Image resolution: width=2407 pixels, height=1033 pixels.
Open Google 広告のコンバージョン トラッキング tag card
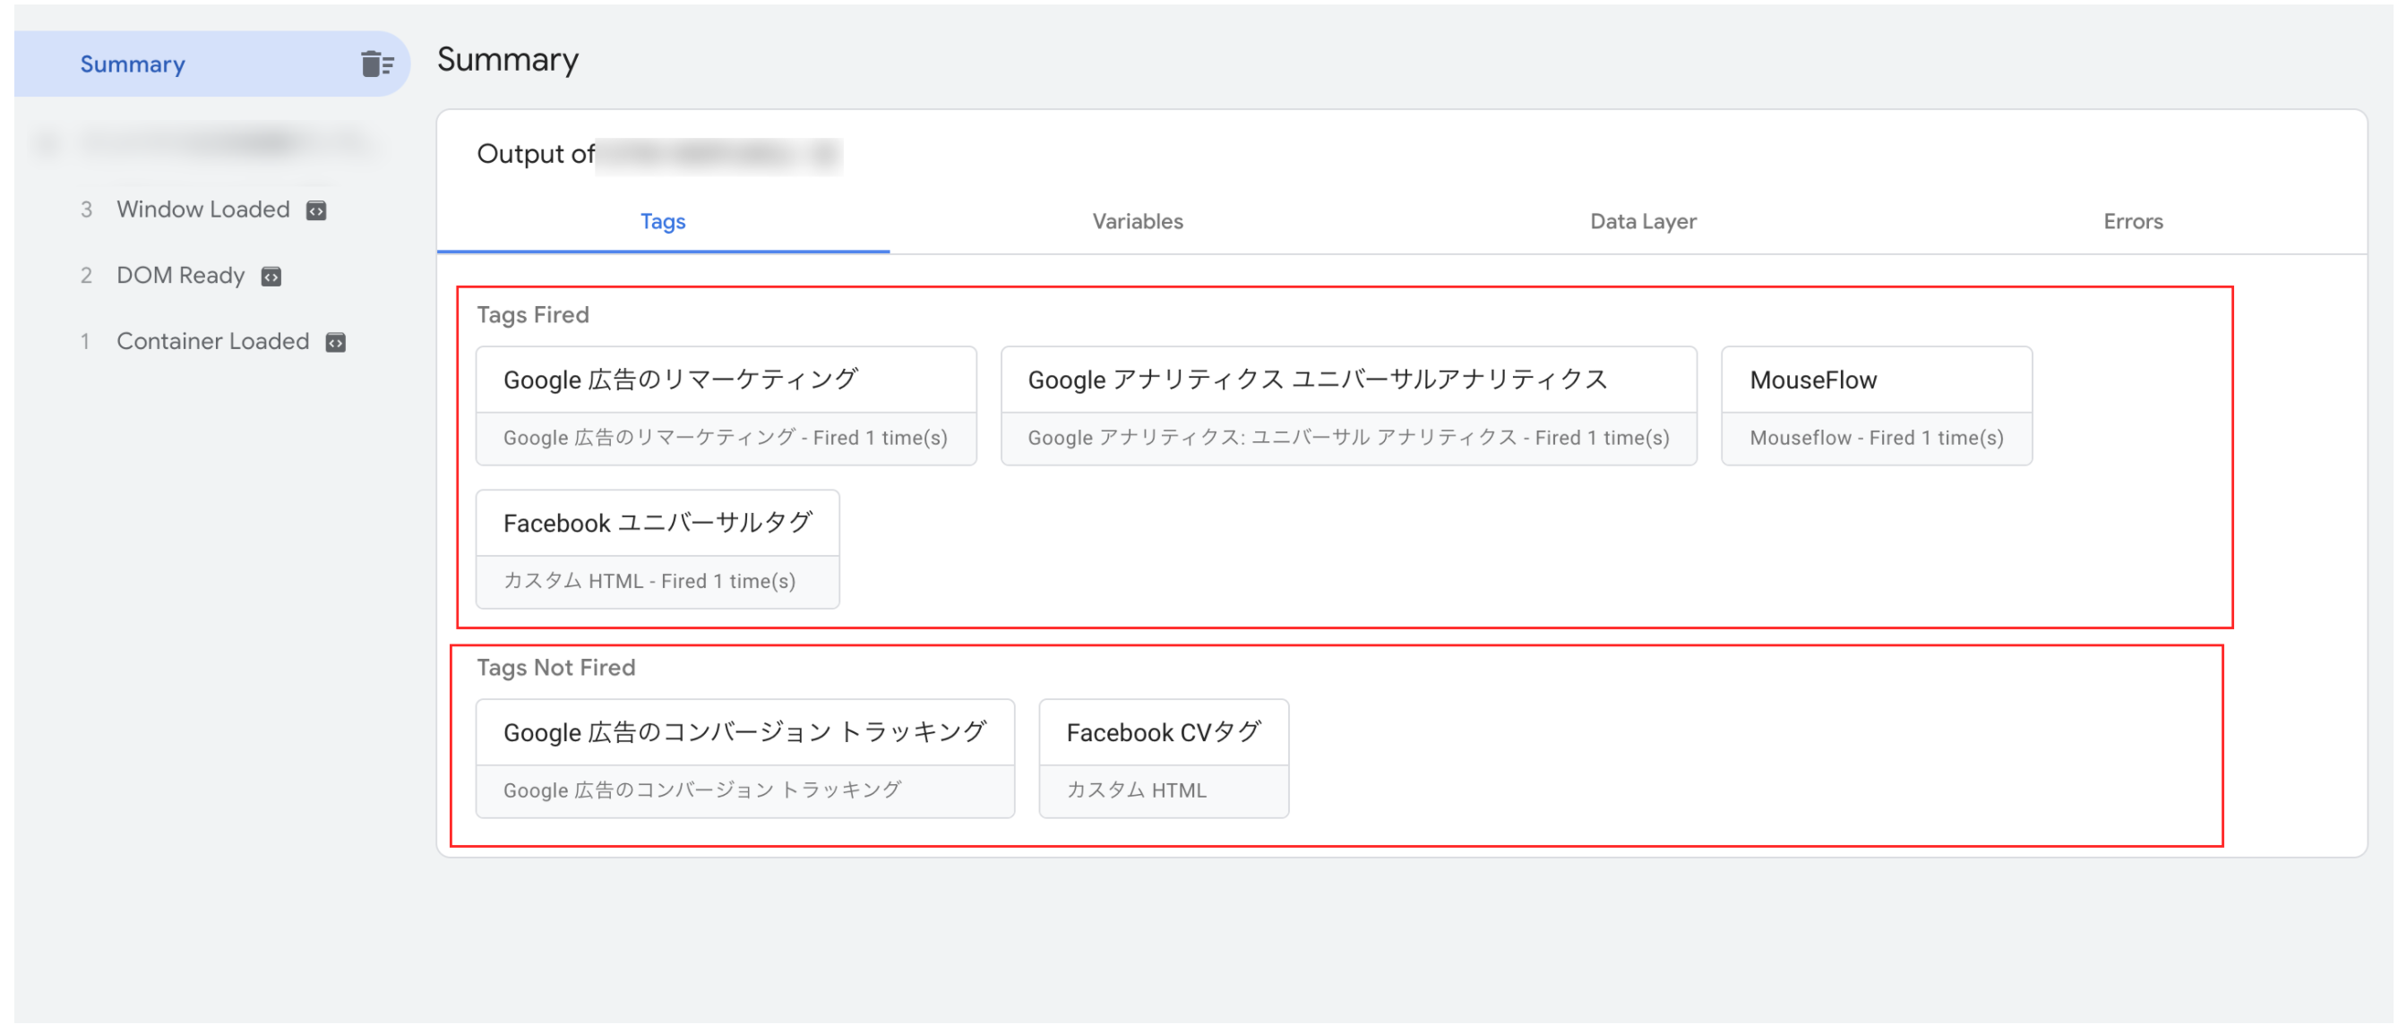(x=744, y=732)
